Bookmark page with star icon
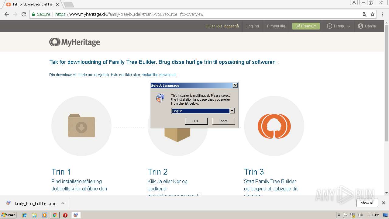 373,14
